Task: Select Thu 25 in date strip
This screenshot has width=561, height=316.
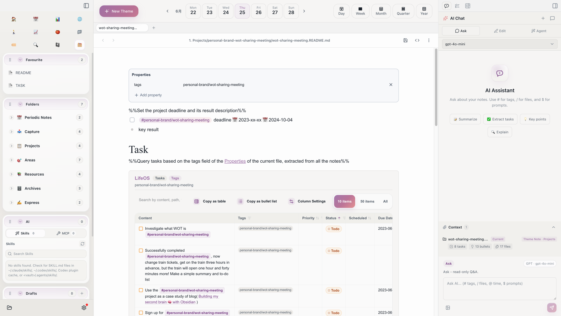Action: 242,11
